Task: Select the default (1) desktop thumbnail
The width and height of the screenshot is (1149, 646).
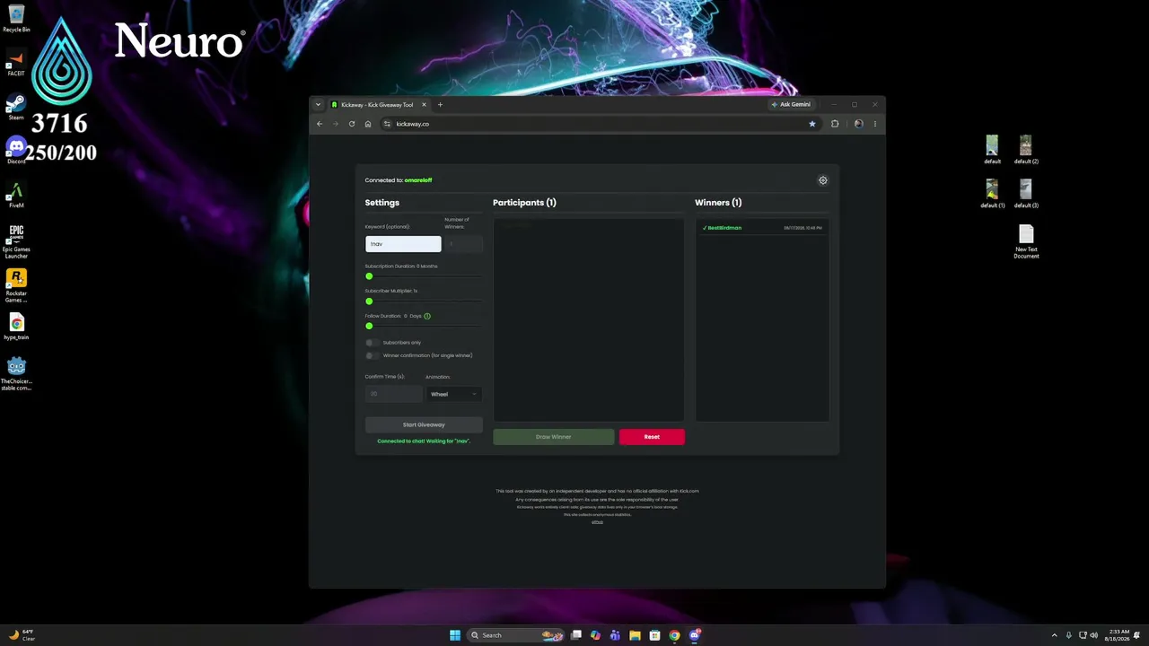Action: pyautogui.click(x=992, y=194)
